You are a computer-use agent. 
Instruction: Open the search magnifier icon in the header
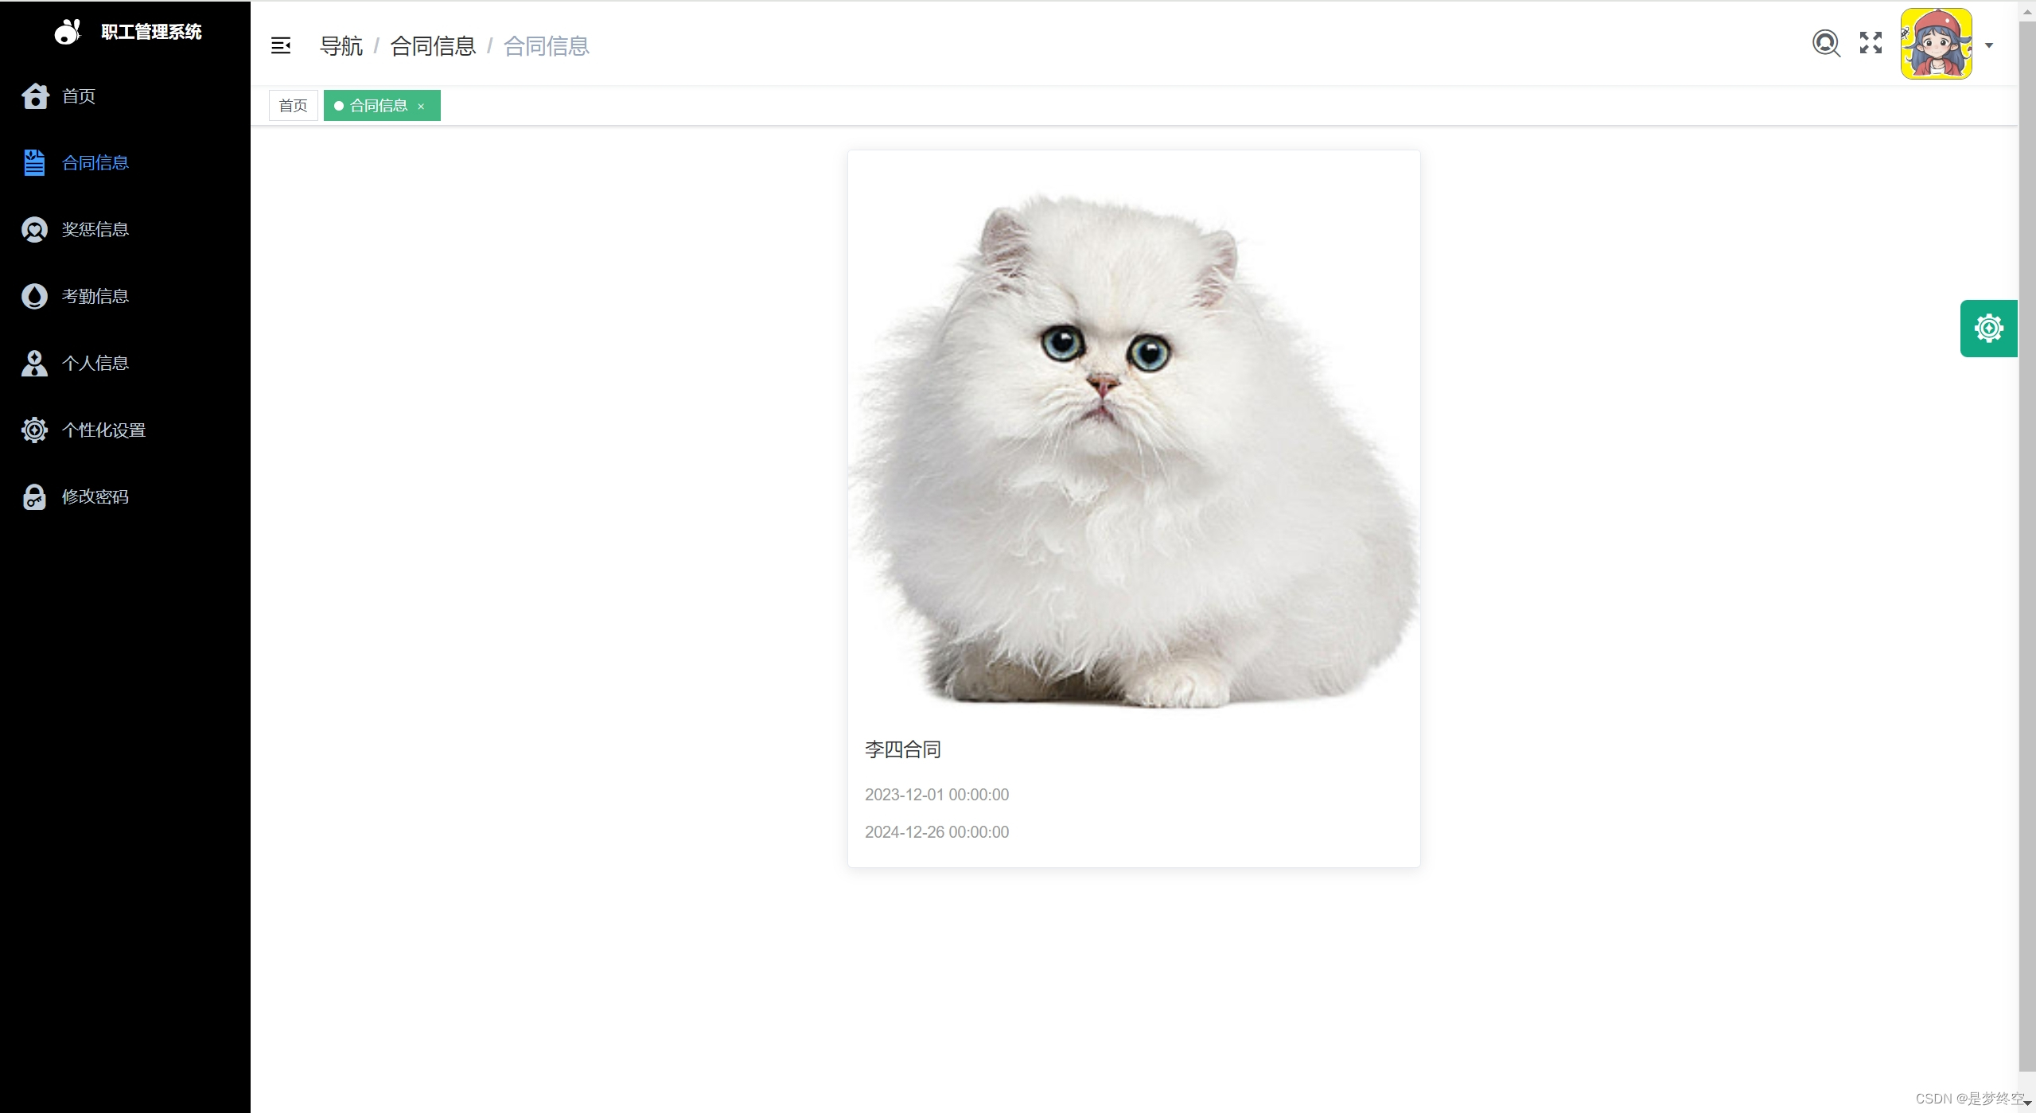point(1826,43)
